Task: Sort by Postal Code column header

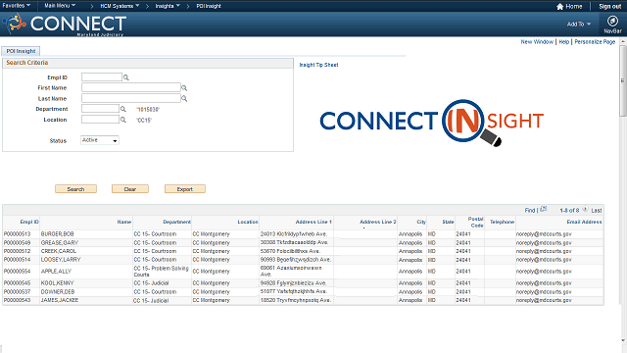Action: pos(475,223)
